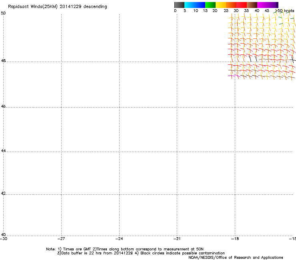296x260 pixels.
Task: Click the red 30-35 knots legend segment
Action: pos(242,5)
